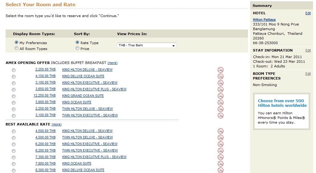Click non-smoking icon for Best Rate Twin Hilton Deluxe
Viewport: 316px width, 173px height.
[x=221, y=137]
